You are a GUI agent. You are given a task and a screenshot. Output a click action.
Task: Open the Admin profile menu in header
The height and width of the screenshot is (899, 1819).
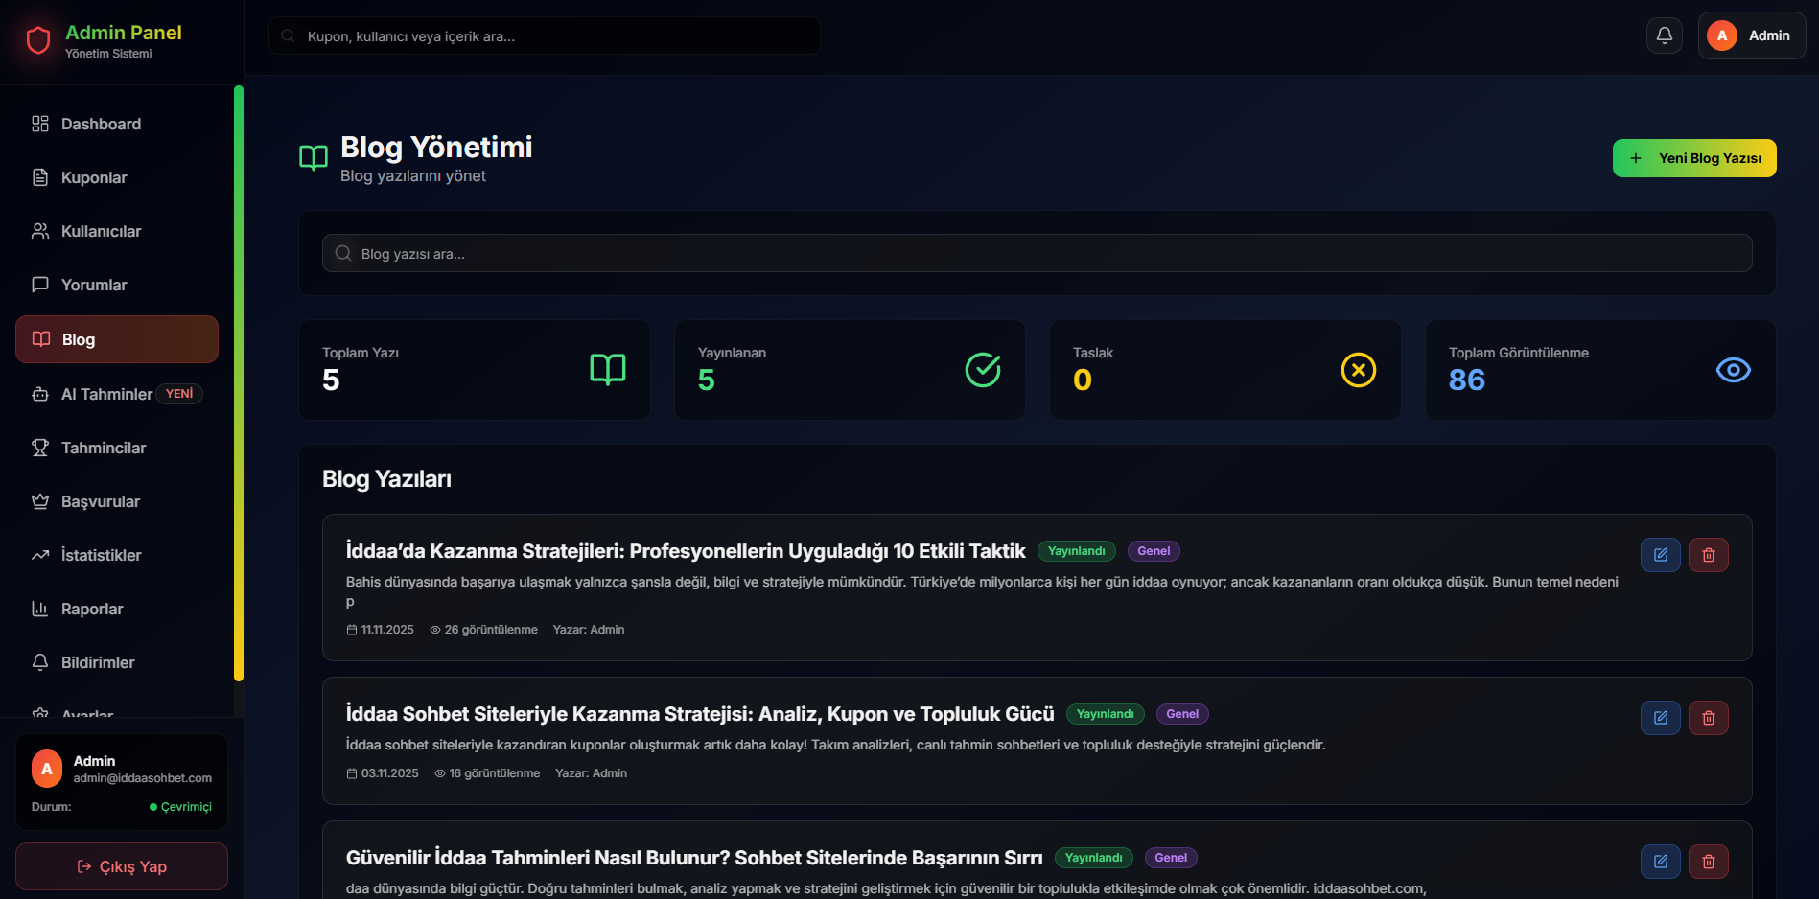(1751, 35)
